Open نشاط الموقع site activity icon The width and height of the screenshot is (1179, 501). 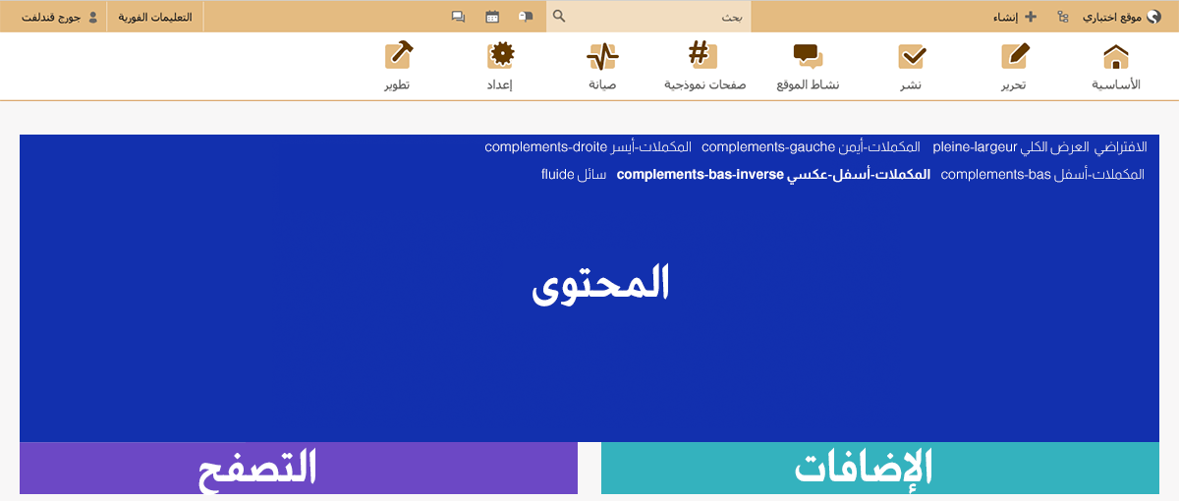808,57
